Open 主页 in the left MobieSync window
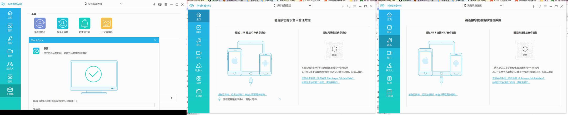 (10, 14)
